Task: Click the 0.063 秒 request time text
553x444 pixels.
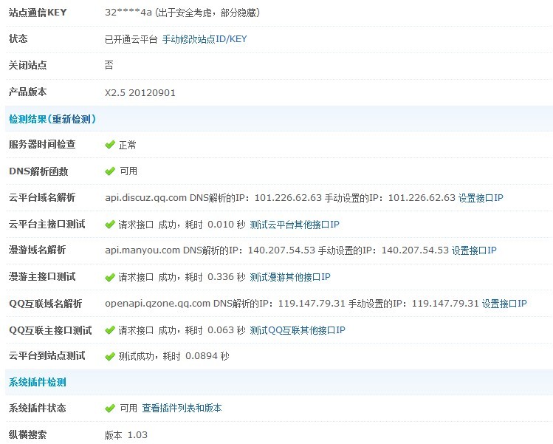Action: coord(227,330)
